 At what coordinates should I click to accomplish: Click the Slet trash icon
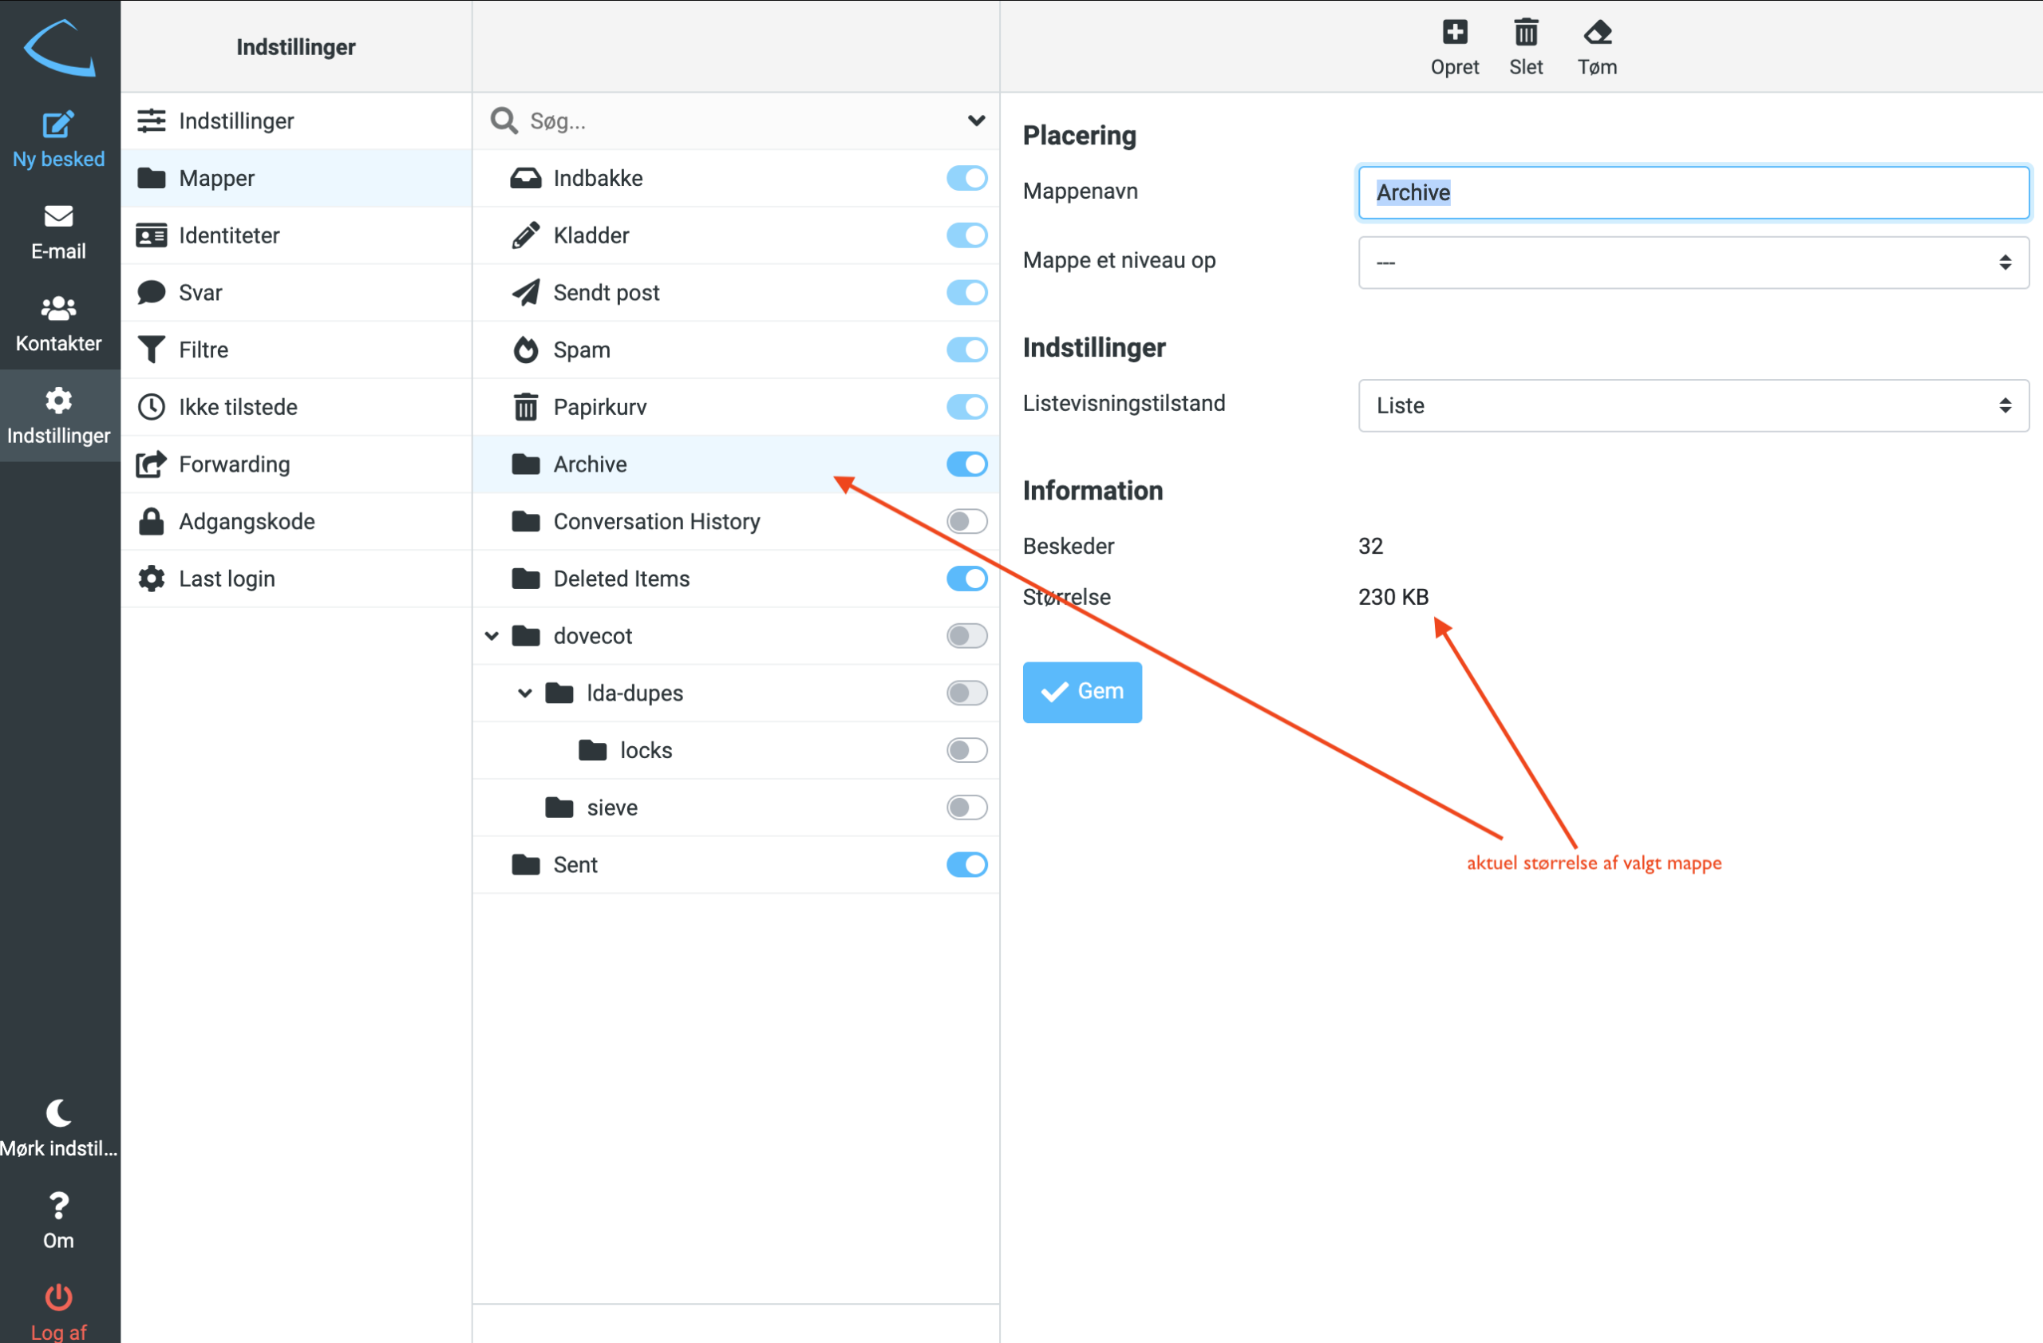click(1525, 34)
